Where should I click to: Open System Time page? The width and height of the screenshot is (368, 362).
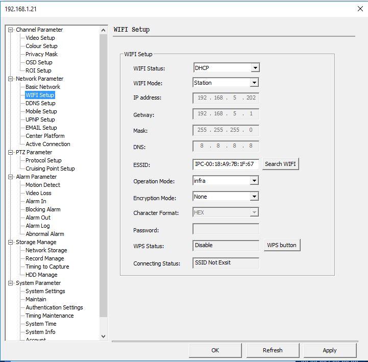tap(41, 324)
